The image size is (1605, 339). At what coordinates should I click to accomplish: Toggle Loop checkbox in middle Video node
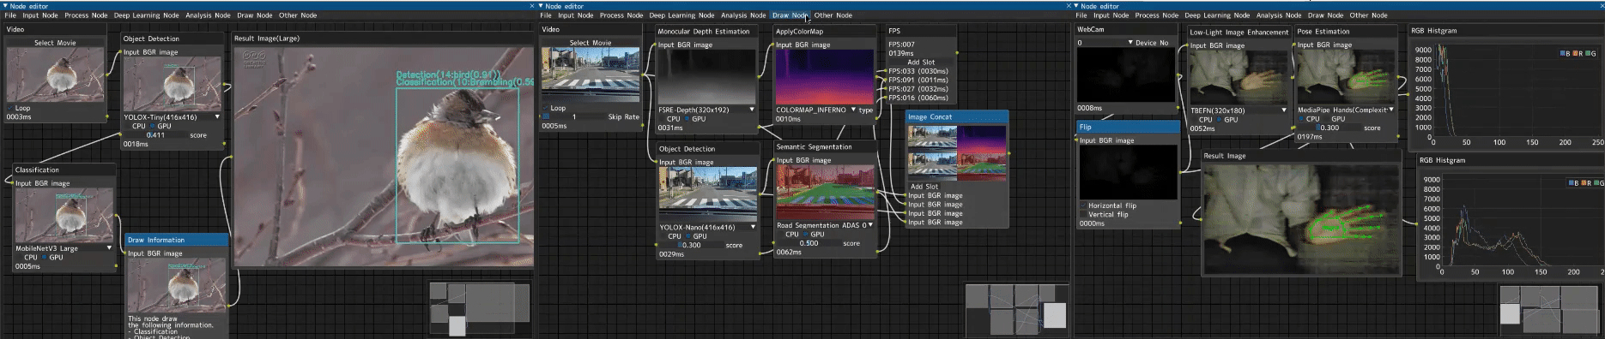pos(546,108)
